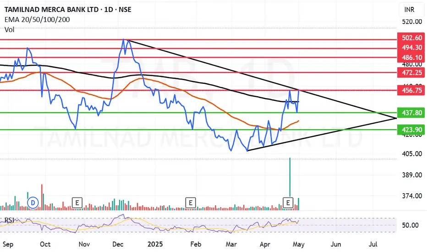This screenshot has height=252, width=427.
Task: Click the Vol indicator legend
Action: tap(9, 29)
